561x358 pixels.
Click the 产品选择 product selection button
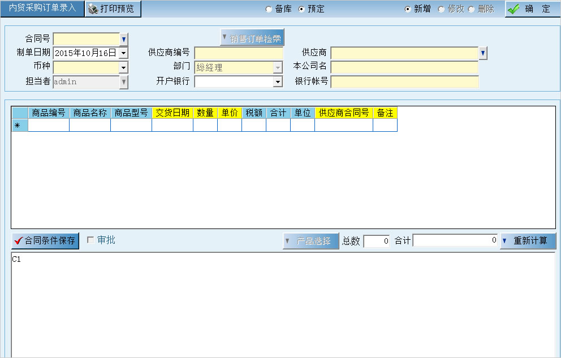coord(310,241)
